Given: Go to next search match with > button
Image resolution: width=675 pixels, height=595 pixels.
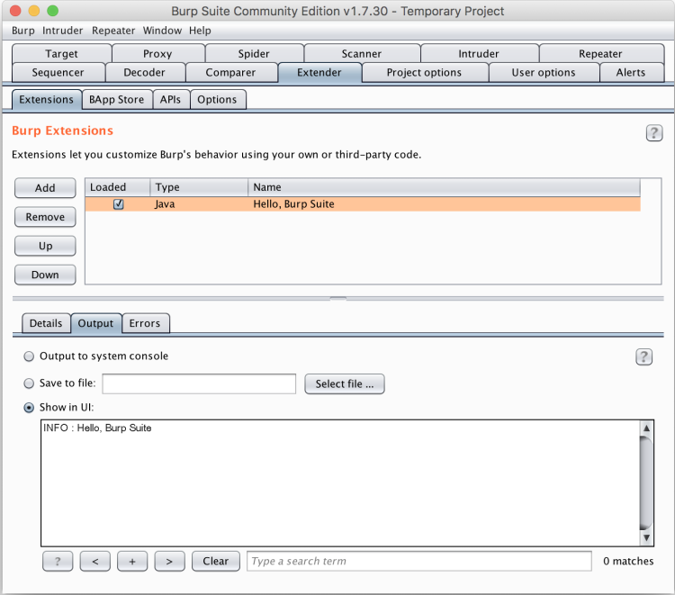Looking at the screenshot, I should [169, 562].
